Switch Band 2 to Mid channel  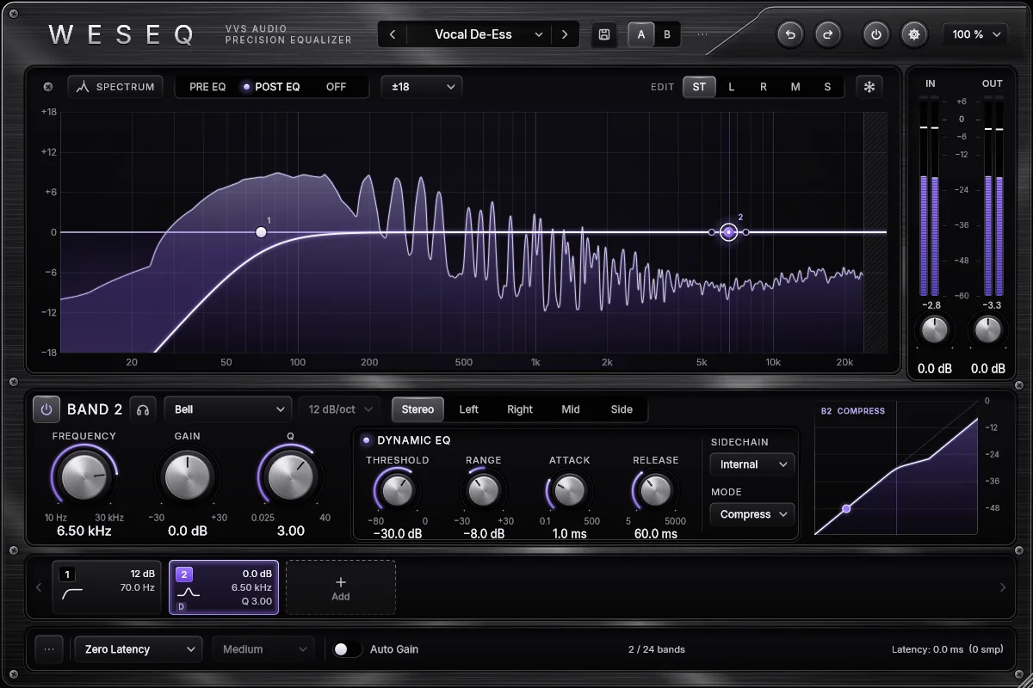click(x=571, y=409)
